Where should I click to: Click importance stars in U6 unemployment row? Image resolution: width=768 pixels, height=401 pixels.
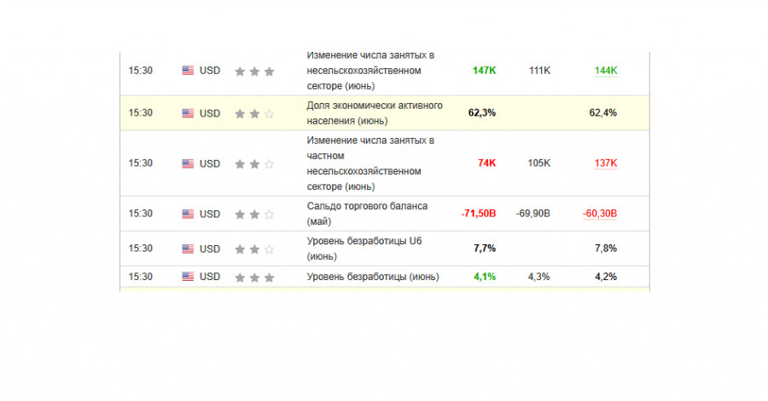pos(254,249)
